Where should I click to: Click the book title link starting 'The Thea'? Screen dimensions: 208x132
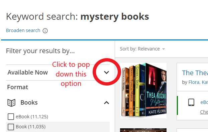coord(195,73)
